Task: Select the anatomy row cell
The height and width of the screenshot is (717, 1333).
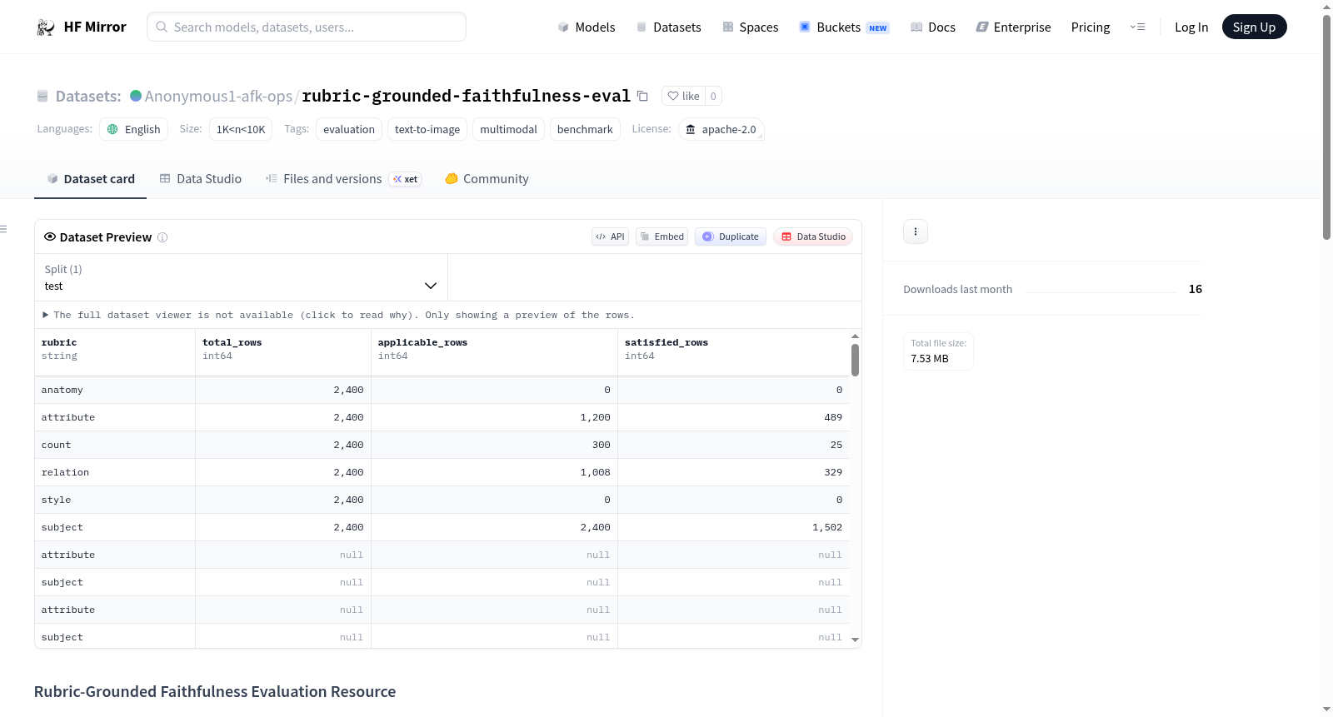Action: (x=115, y=390)
